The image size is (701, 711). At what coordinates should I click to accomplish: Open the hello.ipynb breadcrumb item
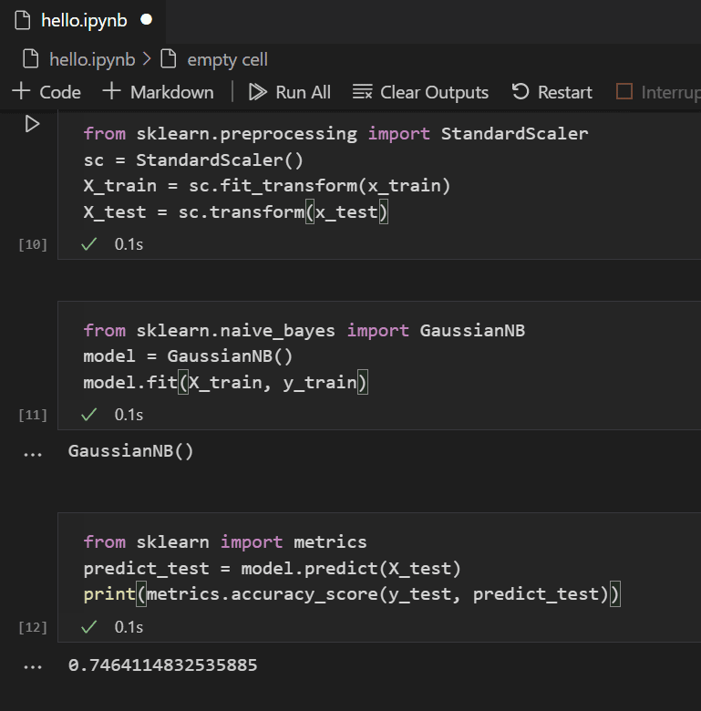89,59
